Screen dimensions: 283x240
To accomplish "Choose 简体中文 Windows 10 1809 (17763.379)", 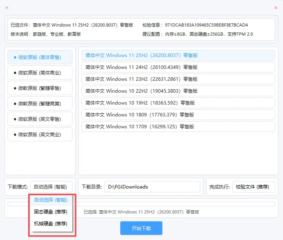I will 178,115.
